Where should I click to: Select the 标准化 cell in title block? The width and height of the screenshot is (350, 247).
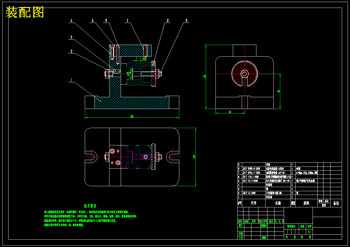pos(264,225)
